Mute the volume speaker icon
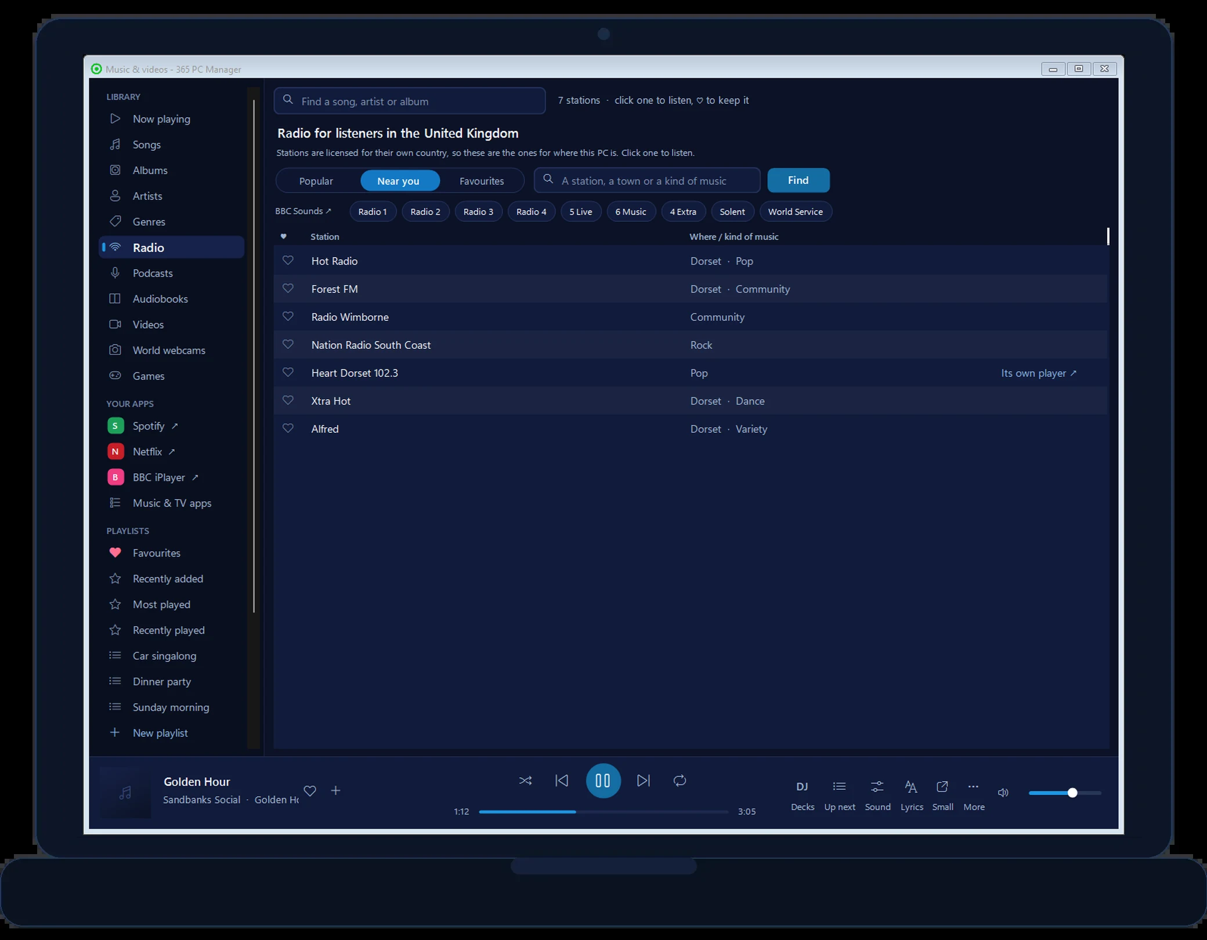This screenshot has height=940, width=1207. click(x=1003, y=793)
